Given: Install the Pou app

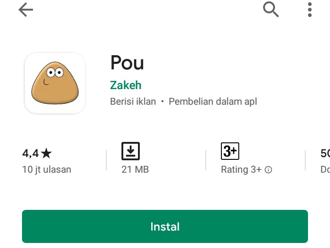Looking at the screenshot, I should pyautogui.click(x=165, y=226).
